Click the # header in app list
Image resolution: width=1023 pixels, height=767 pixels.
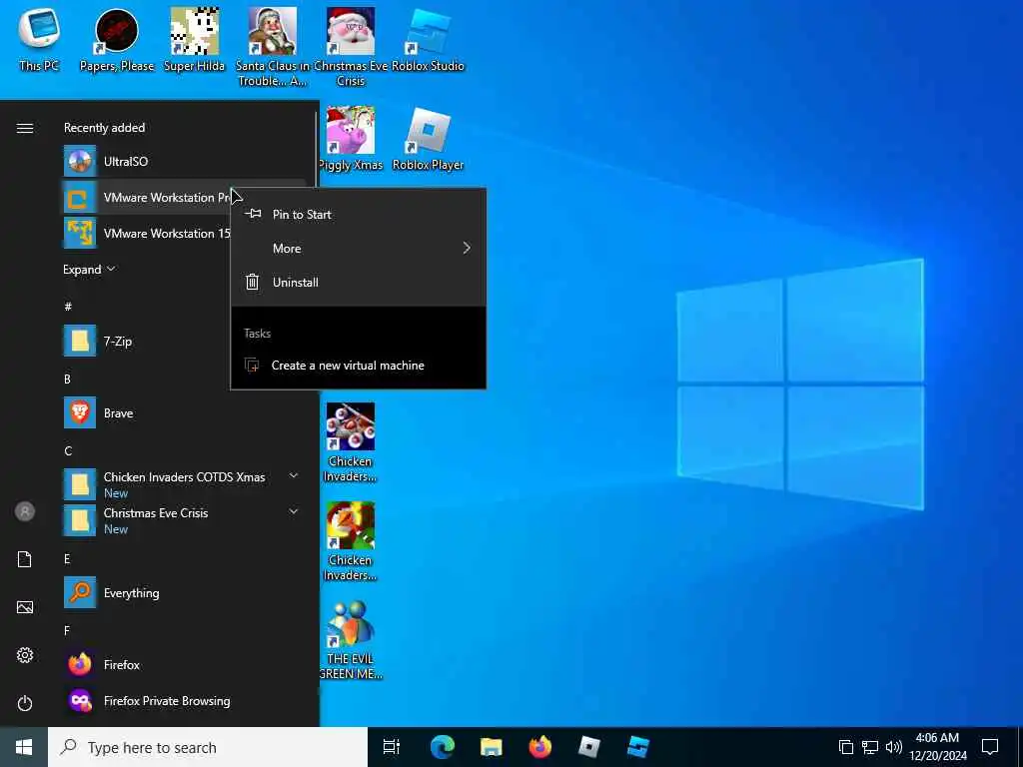(x=68, y=307)
